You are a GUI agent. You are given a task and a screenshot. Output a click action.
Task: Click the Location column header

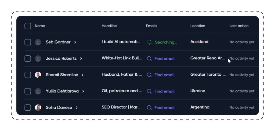pyautogui.click(x=198, y=26)
